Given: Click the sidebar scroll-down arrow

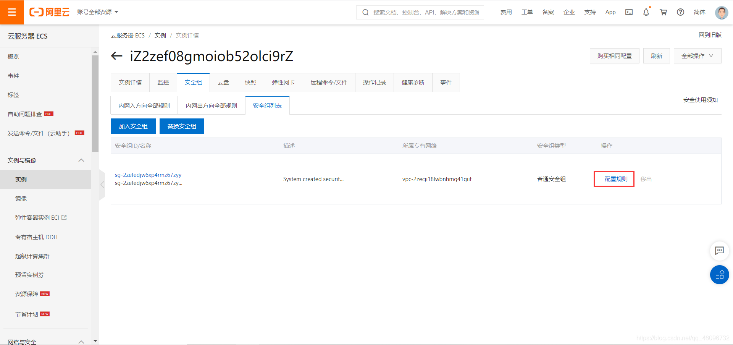Looking at the screenshot, I should pyautogui.click(x=95, y=341).
